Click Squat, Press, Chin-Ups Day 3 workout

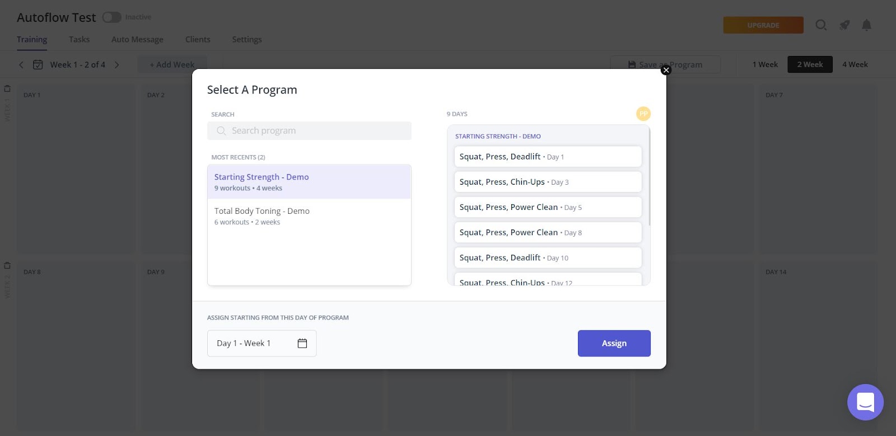pyautogui.click(x=548, y=182)
